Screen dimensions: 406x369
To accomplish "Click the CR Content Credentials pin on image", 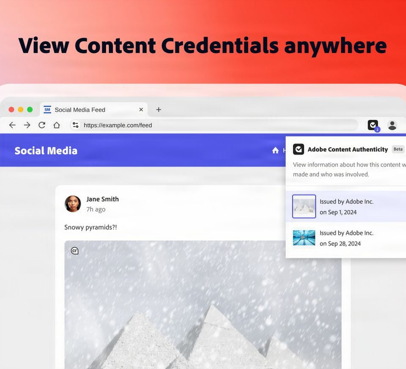I will (75, 251).
